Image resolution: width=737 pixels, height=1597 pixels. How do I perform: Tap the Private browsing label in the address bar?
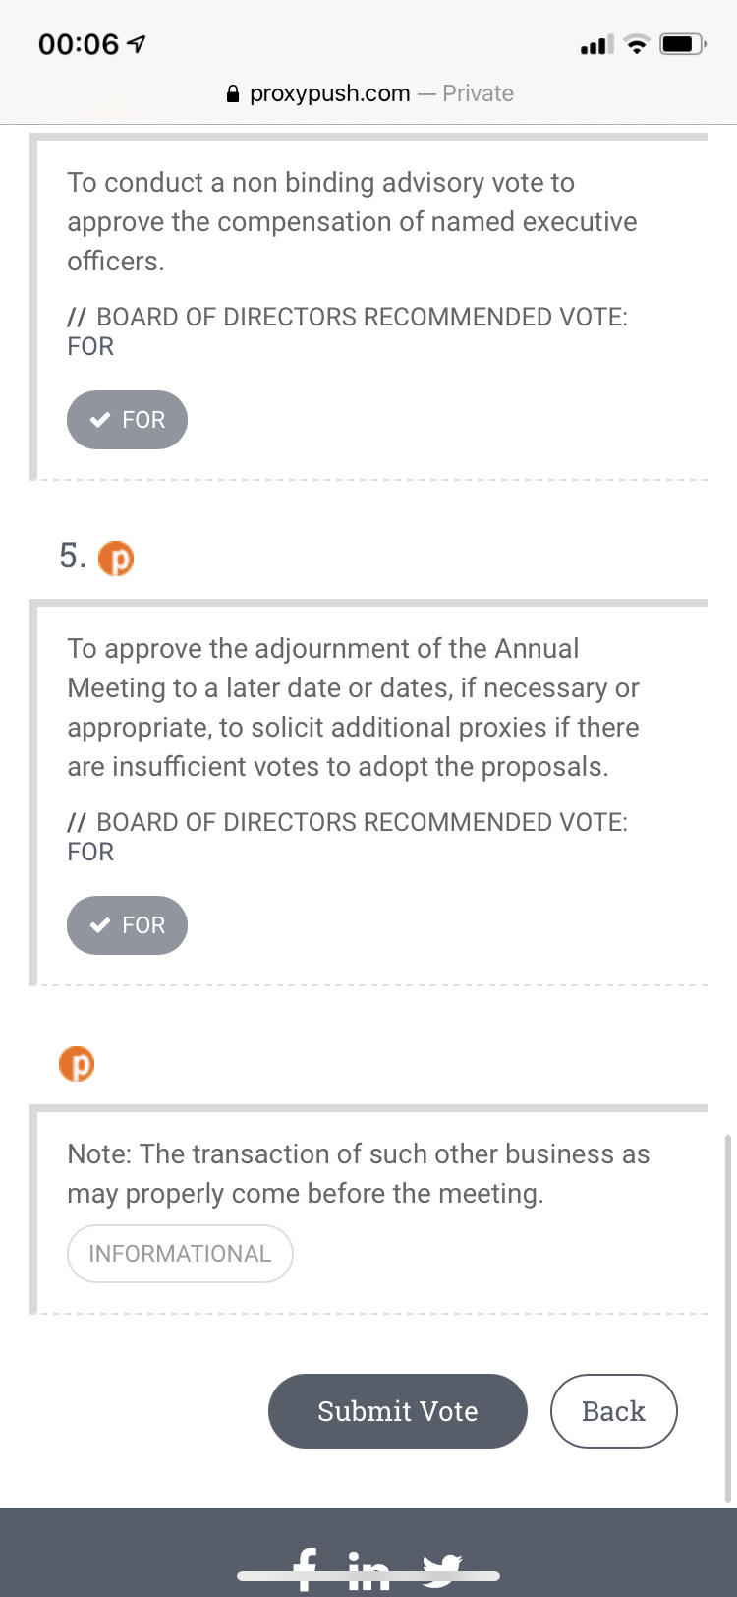[x=478, y=93]
